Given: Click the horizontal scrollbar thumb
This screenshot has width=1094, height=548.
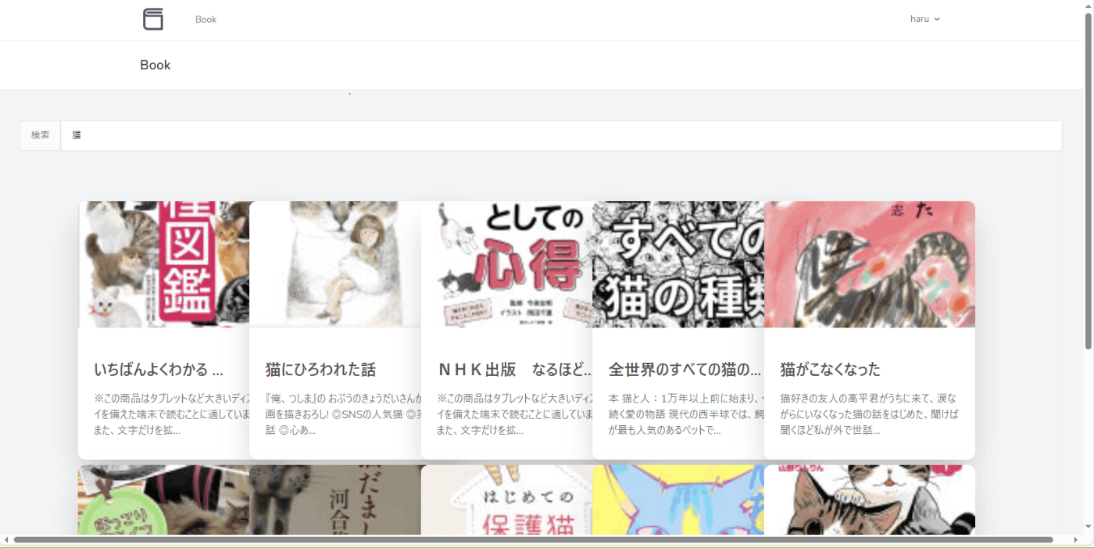Looking at the screenshot, I should (x=533, y=539).
